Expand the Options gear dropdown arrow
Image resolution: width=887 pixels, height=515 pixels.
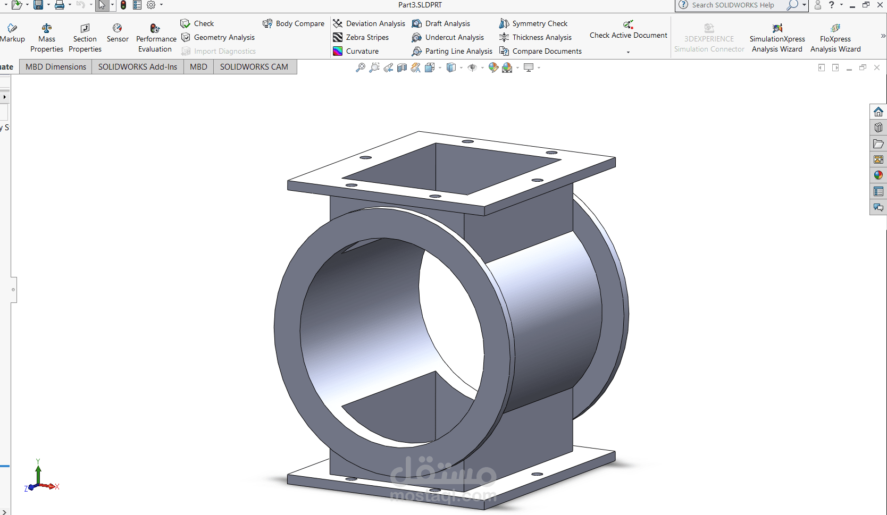tap(161, 5)
